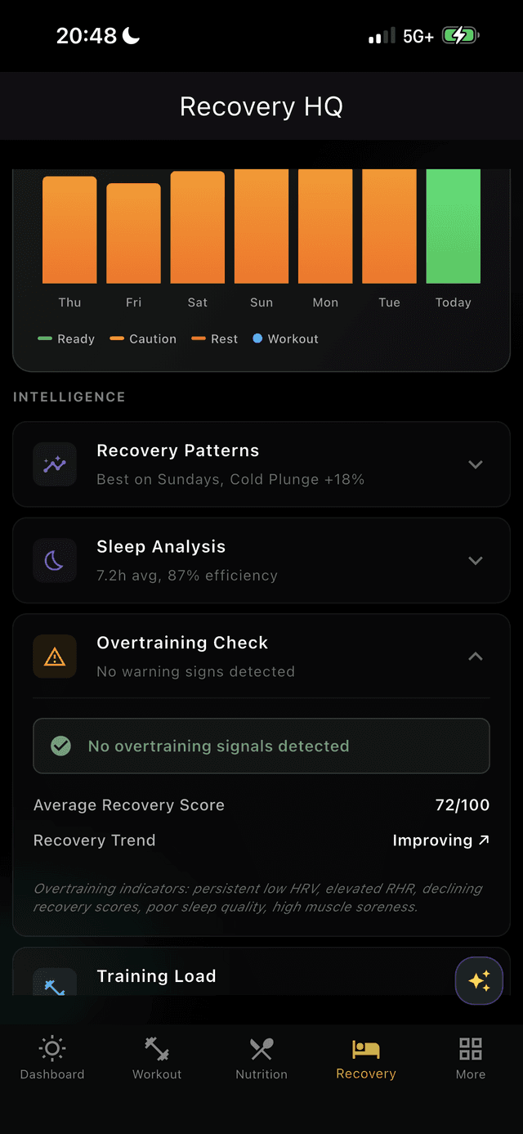Expand the Sleep Analysis card
Viewport: 523px width, 1134px height.
point(476,560)
